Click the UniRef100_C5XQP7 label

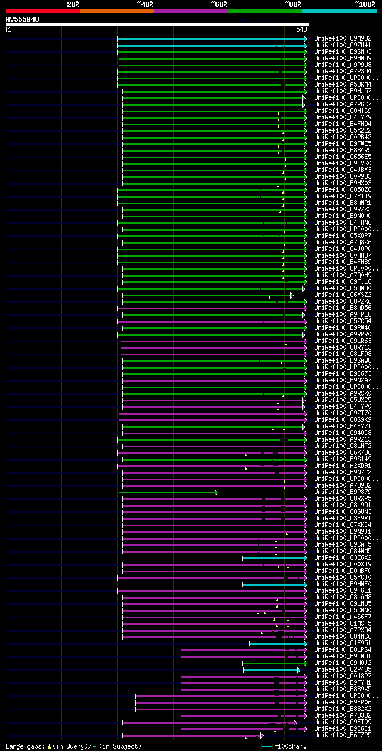pyautogui.click(x=343, y=235)
